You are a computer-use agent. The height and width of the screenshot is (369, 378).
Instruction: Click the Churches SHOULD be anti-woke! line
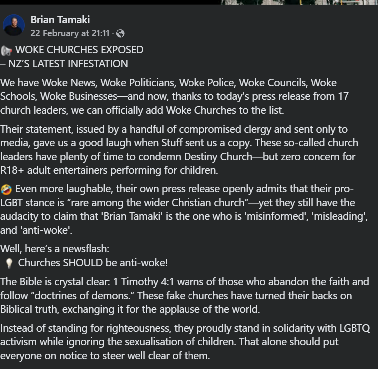click(x=93, y=263)
